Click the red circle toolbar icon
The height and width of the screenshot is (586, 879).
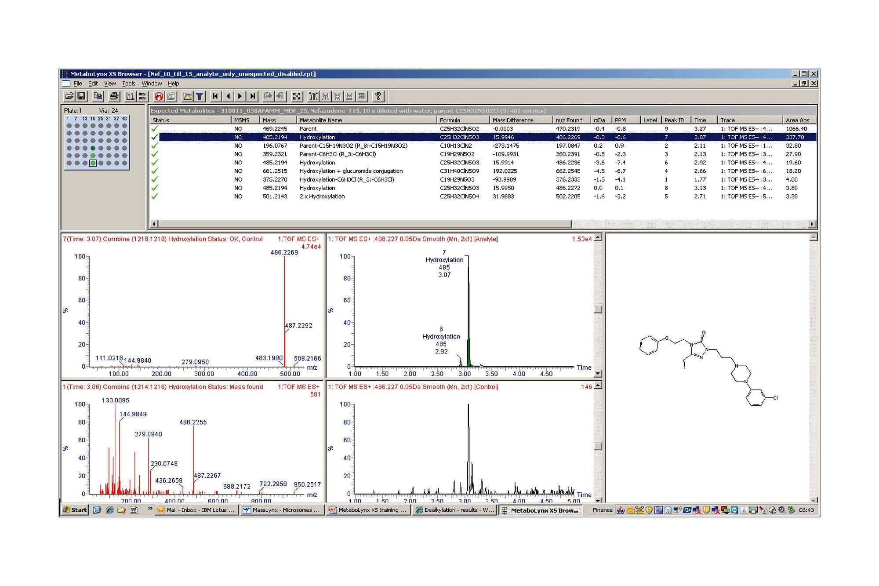coord(159,96)
